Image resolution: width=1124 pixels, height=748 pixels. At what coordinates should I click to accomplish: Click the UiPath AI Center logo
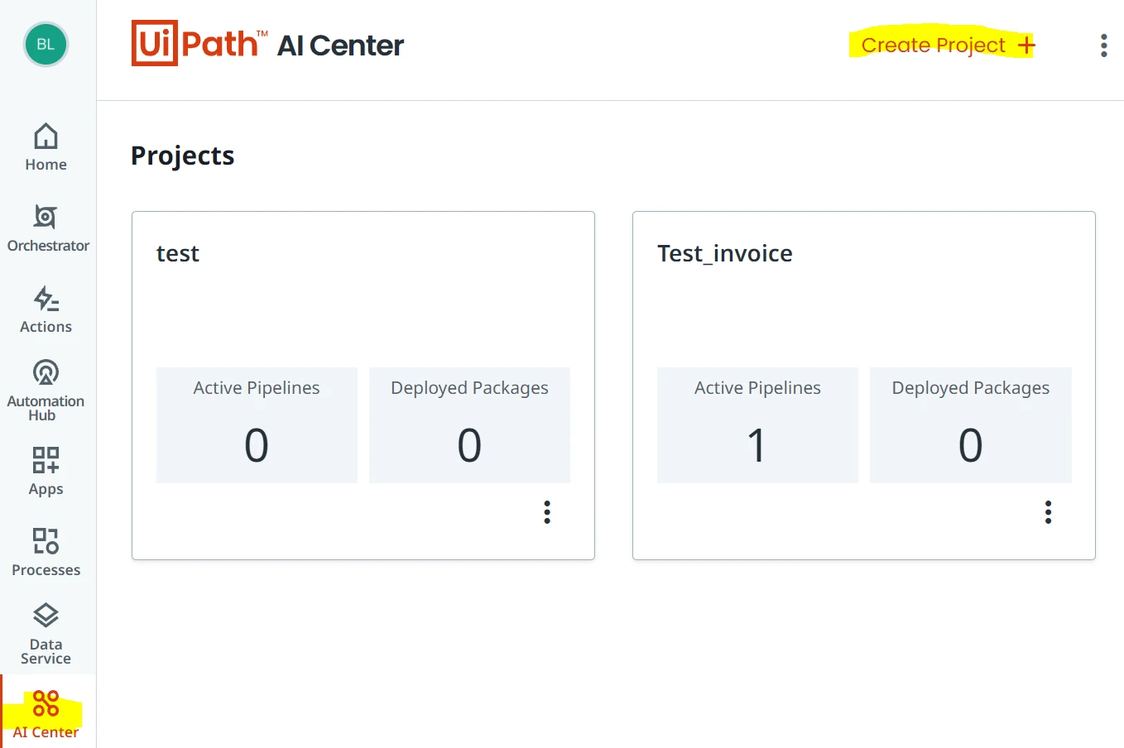pos(267,43)
